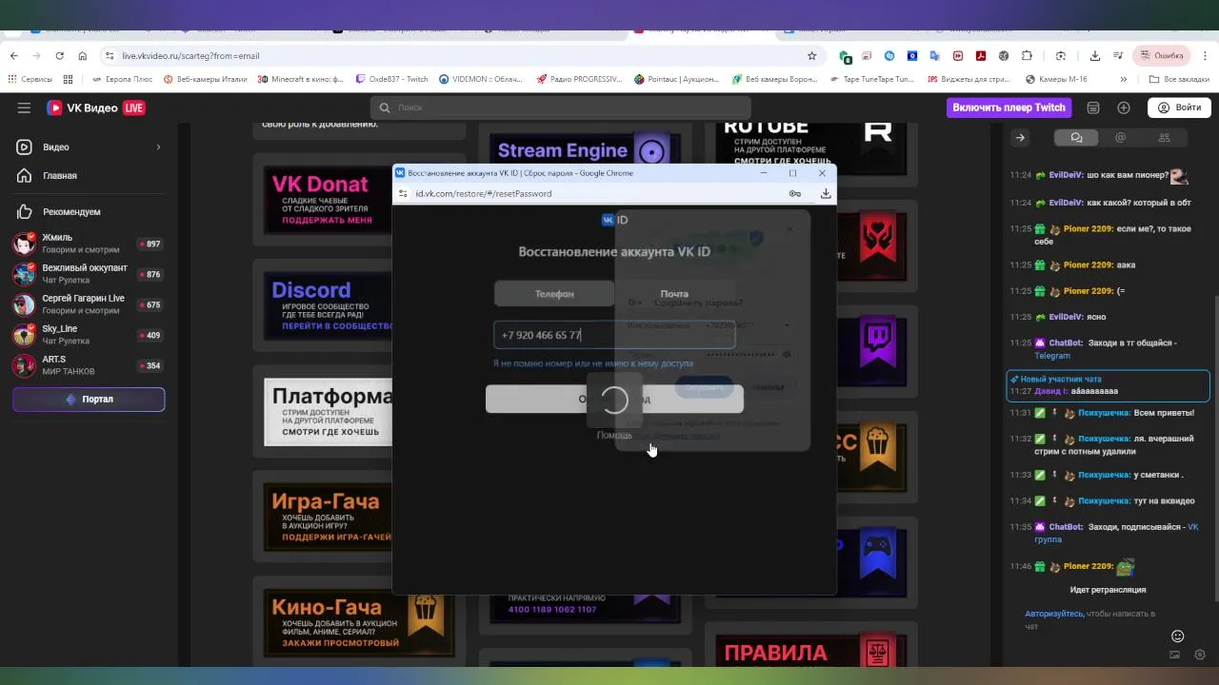Open the Minecraft в кино bookmark
Screen dimensions: 1219x685
click(x=301, y=80)
